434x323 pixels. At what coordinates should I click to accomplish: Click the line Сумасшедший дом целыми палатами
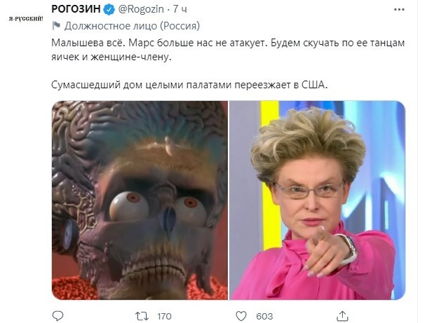tap(189, 85)
